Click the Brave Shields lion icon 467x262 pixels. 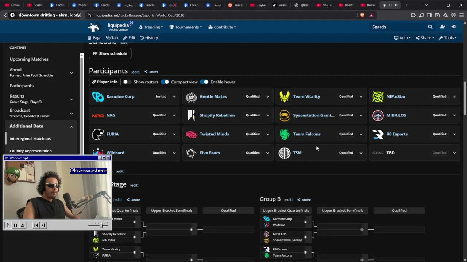tap(362, 15)
